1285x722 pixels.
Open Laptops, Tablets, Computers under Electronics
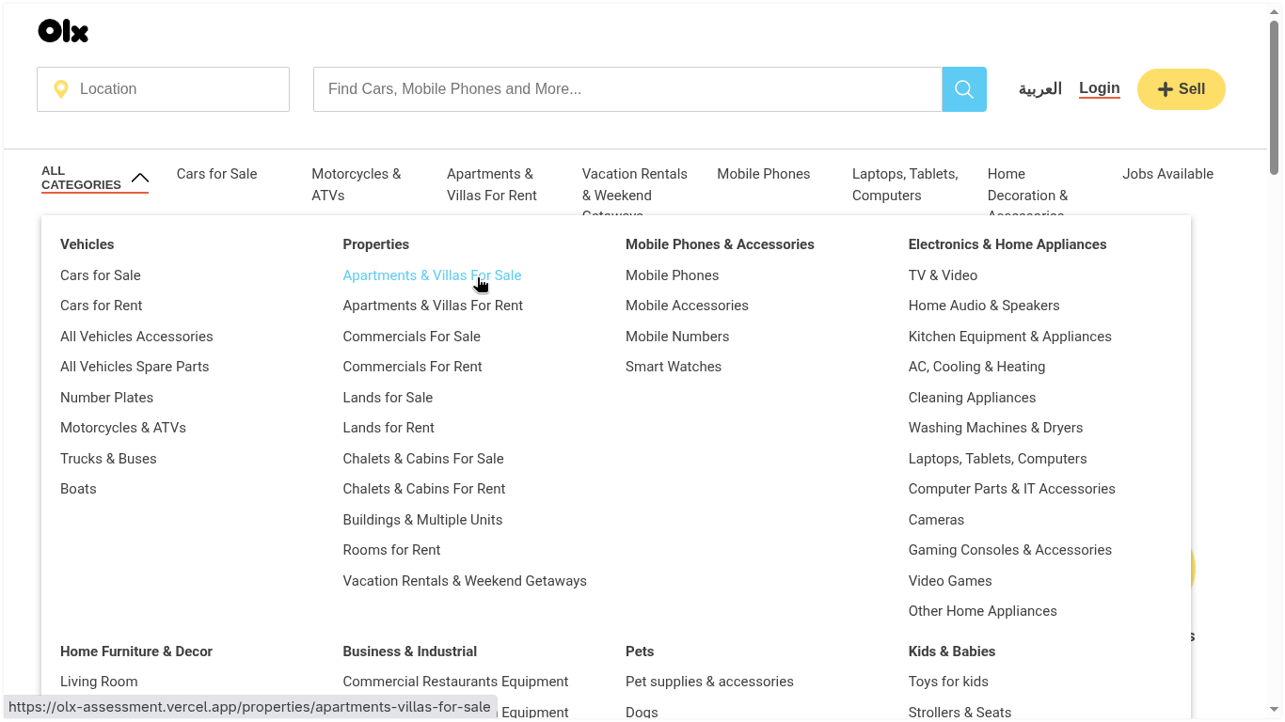click(997, 459)
